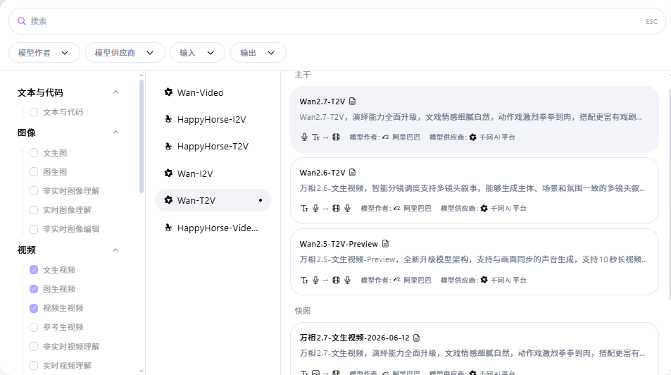Enable the 文生图 filter checkbox

pyautogui.click(x=34, y=152)
